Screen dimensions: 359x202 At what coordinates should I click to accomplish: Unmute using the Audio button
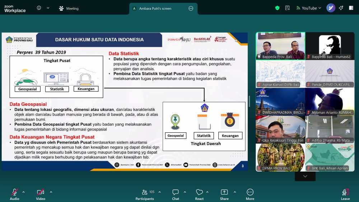point(14,195)
